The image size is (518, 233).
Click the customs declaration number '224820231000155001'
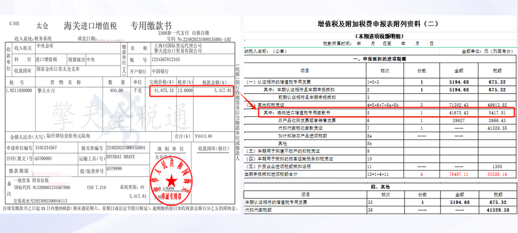126,148
